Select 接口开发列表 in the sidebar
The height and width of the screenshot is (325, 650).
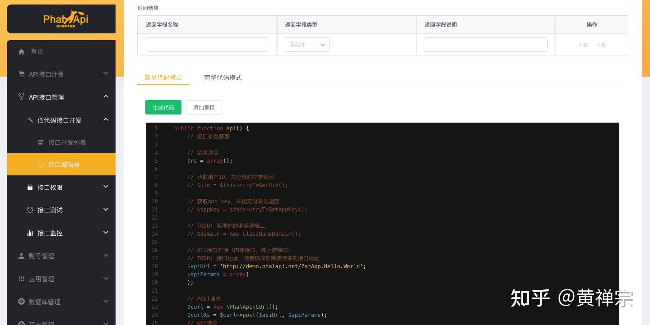(x=67, y=142)
